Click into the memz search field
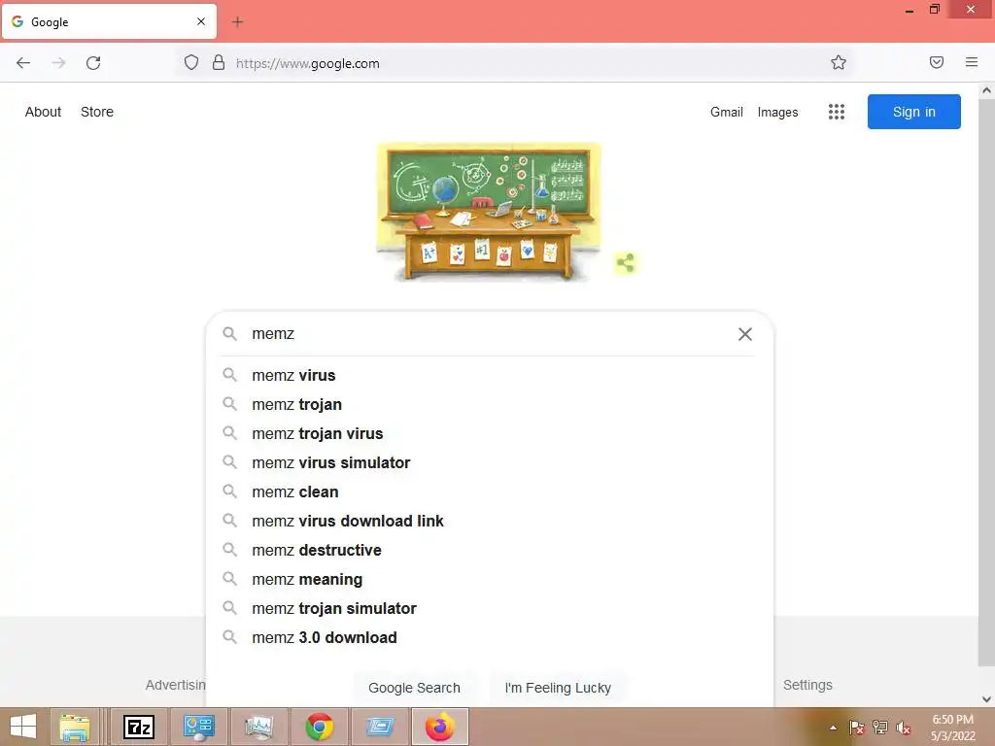Image resolution: width=995 pixels, height=746 pixels. pos(489,334)
